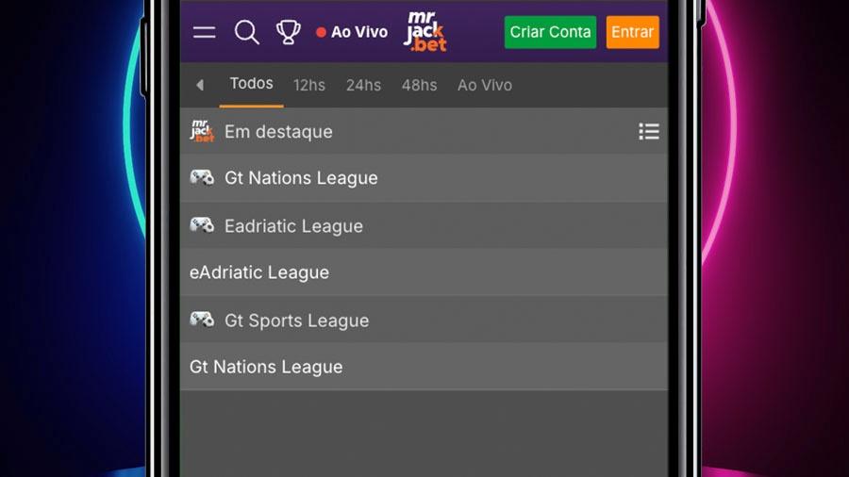Open the trophy icon in header
Viewport: 849px width, 477px height.
[x=288, y=32]
